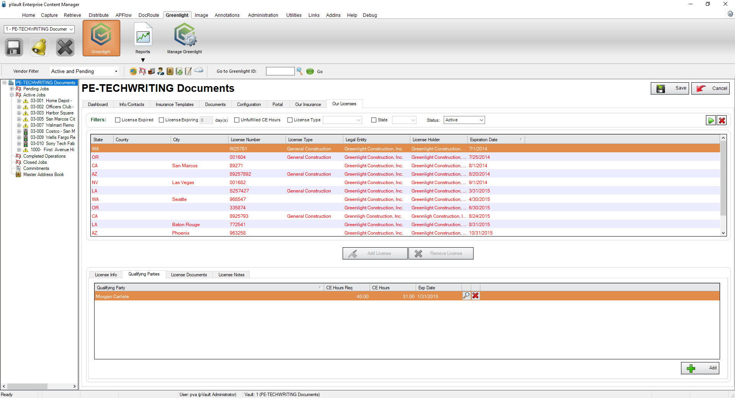The height and width of the screenshot is (398, 735).
Task: Open the Reports dropdown arrow below icon
Action: [x=143, y=60]
